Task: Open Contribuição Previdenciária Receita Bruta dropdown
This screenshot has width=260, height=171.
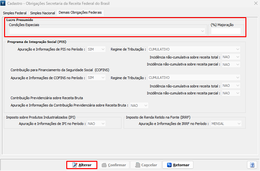Action: click(x=139, y=106)
